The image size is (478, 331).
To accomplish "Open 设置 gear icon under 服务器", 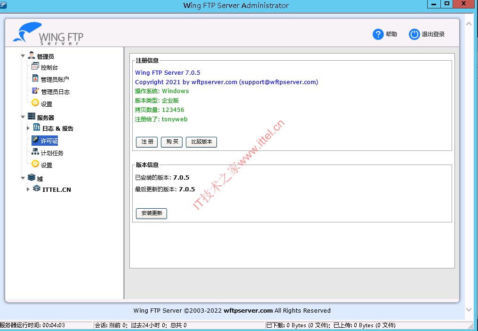I will coord(35,164).
